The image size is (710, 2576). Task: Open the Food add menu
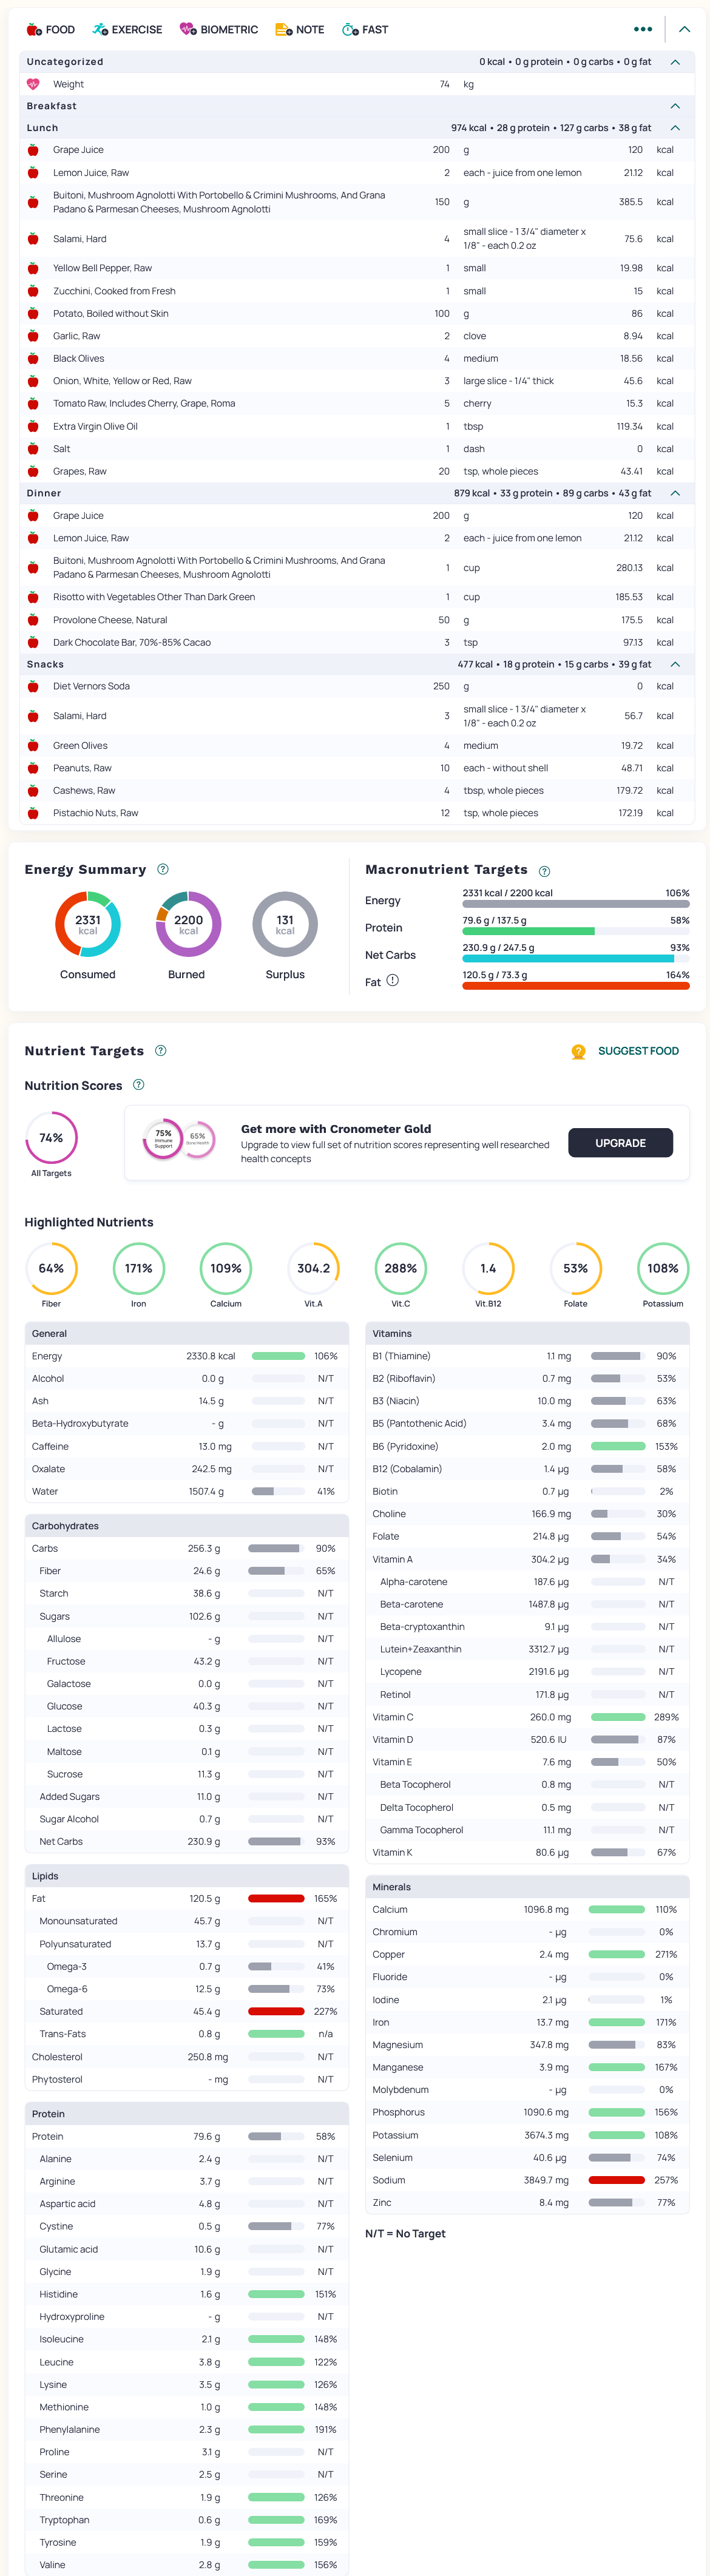pos(51,30)
